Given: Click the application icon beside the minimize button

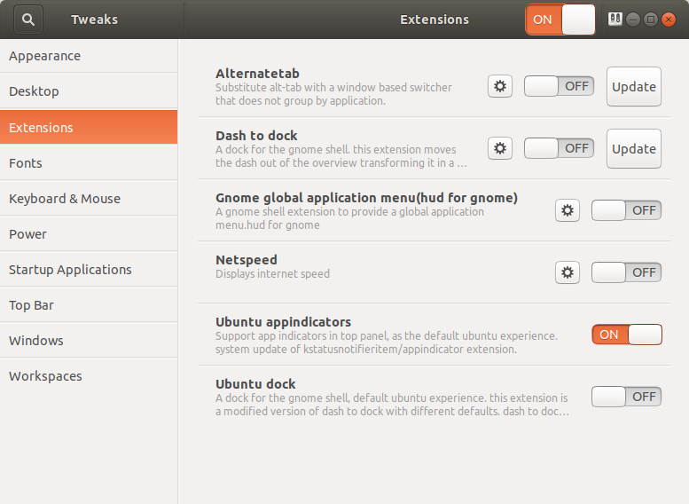Looking at the screenshot, I should click(x=615, y=20).
